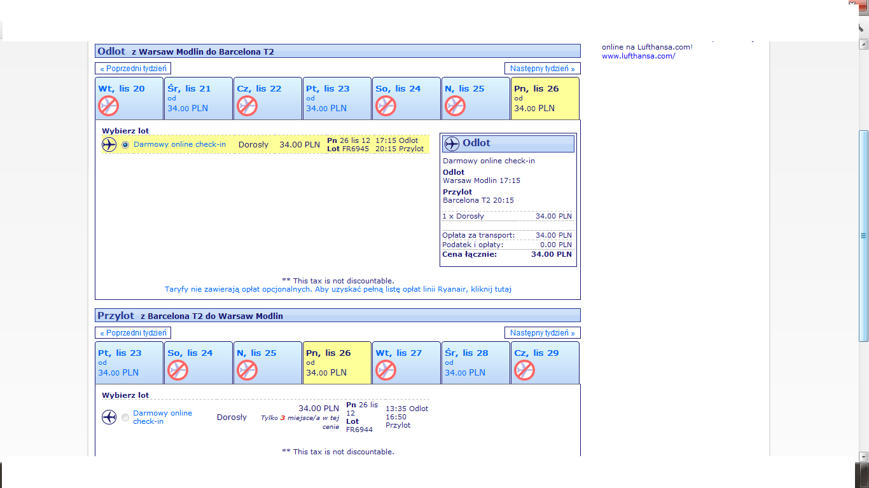Click the 'online na Lufthansa.com!' text

click(647, 47)
